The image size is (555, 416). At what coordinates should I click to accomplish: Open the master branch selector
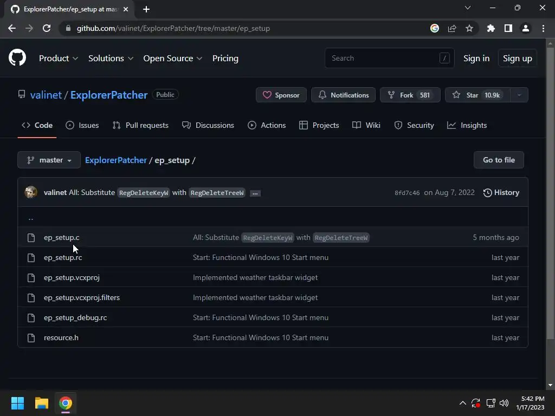pyautogui.click(x=49, y=160)
